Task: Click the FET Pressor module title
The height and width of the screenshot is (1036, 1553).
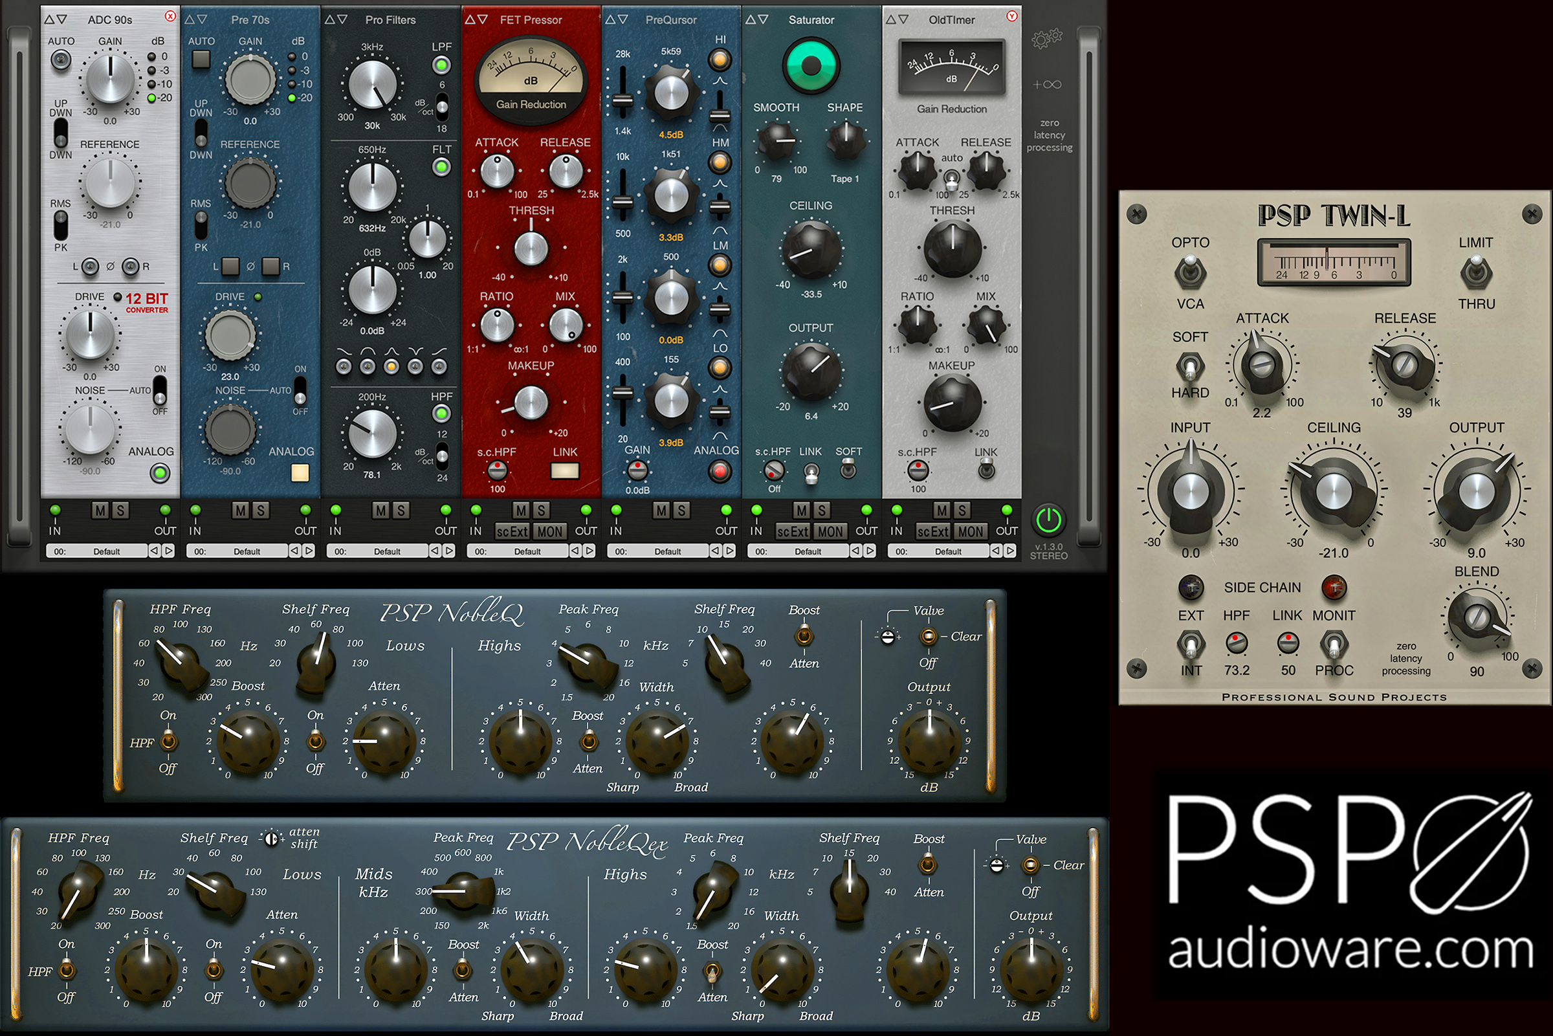Action: pyautogui.click(x=531, y=20)
